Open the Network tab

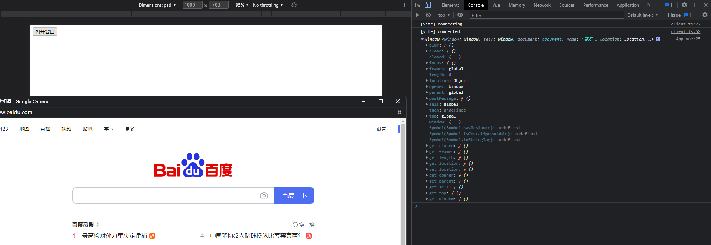click(x=542, y=5)
